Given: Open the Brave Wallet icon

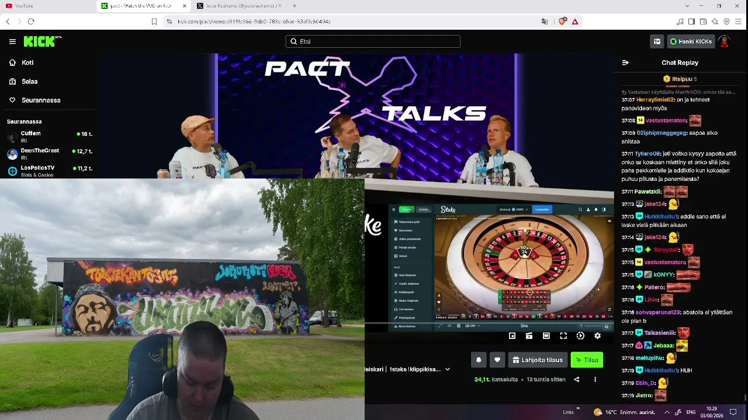Looking at the screenshot, I should 703,22.
